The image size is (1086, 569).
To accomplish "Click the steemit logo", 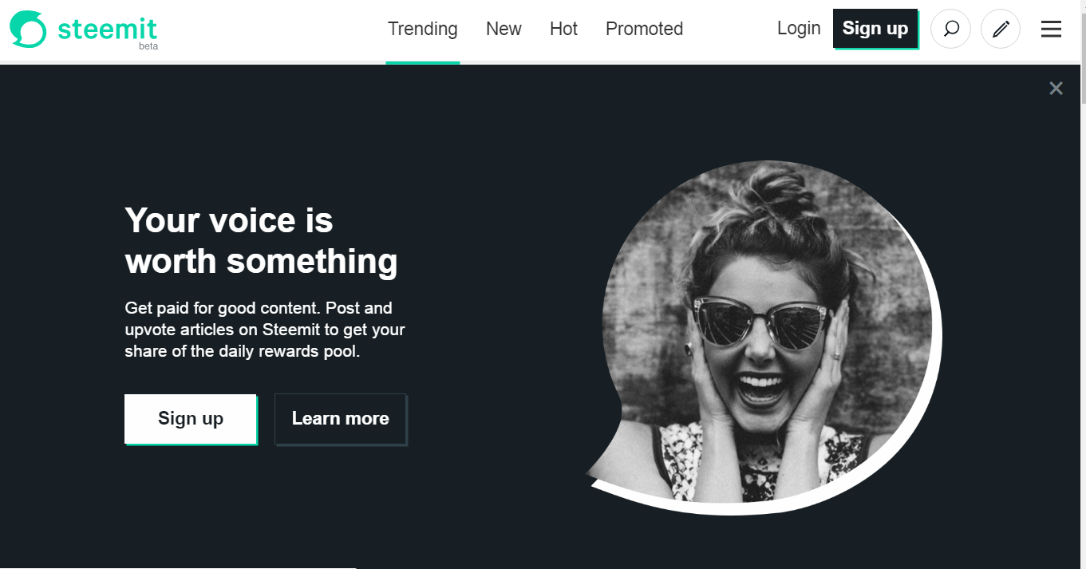I will pyautogui.click(x=84, y=30).
